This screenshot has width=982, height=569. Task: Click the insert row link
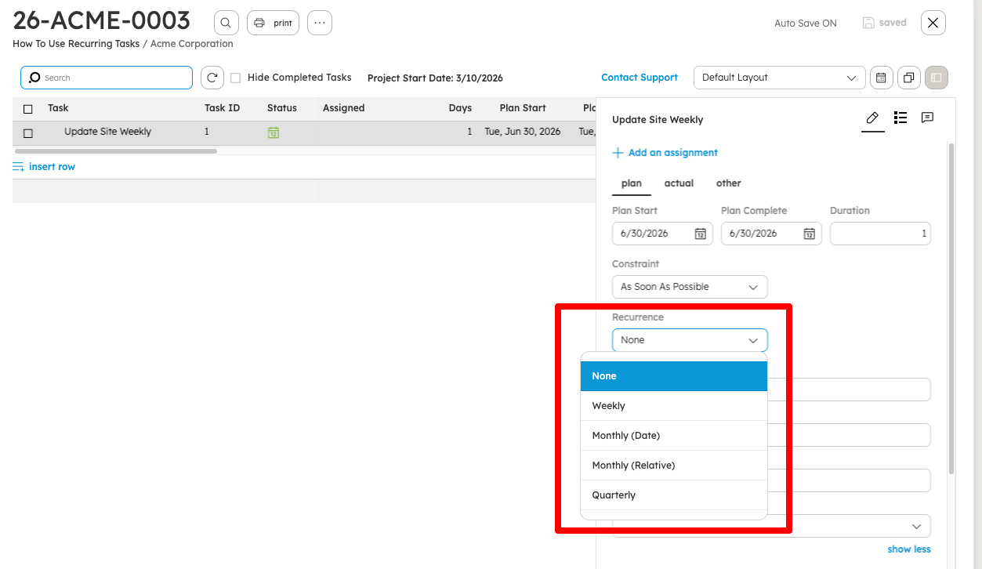click(52, 167)
